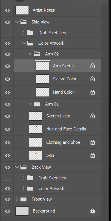This screenshot has width=111, height=221.
Task: Click the Skin layer thumbnail
Action: [36, 155]
